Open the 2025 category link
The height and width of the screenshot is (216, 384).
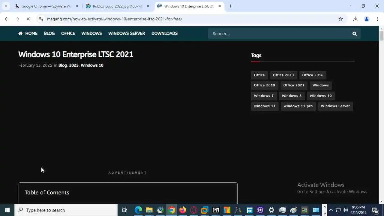[74, 65]
